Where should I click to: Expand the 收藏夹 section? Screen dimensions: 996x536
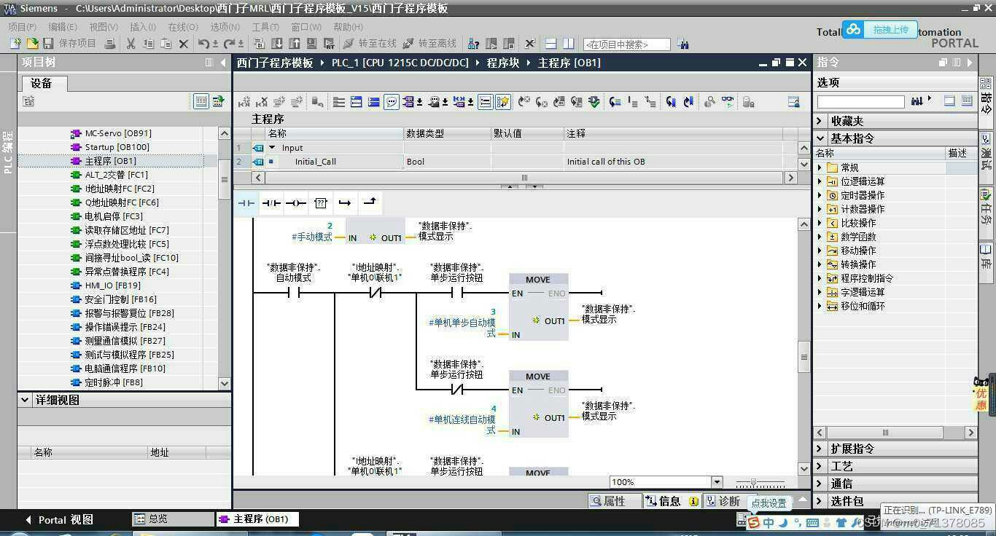pyautogui.click(x=821, y=121)
